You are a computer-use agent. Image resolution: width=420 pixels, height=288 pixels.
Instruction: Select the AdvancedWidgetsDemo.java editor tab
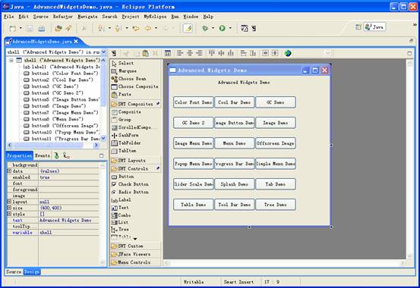click(42, 42)
